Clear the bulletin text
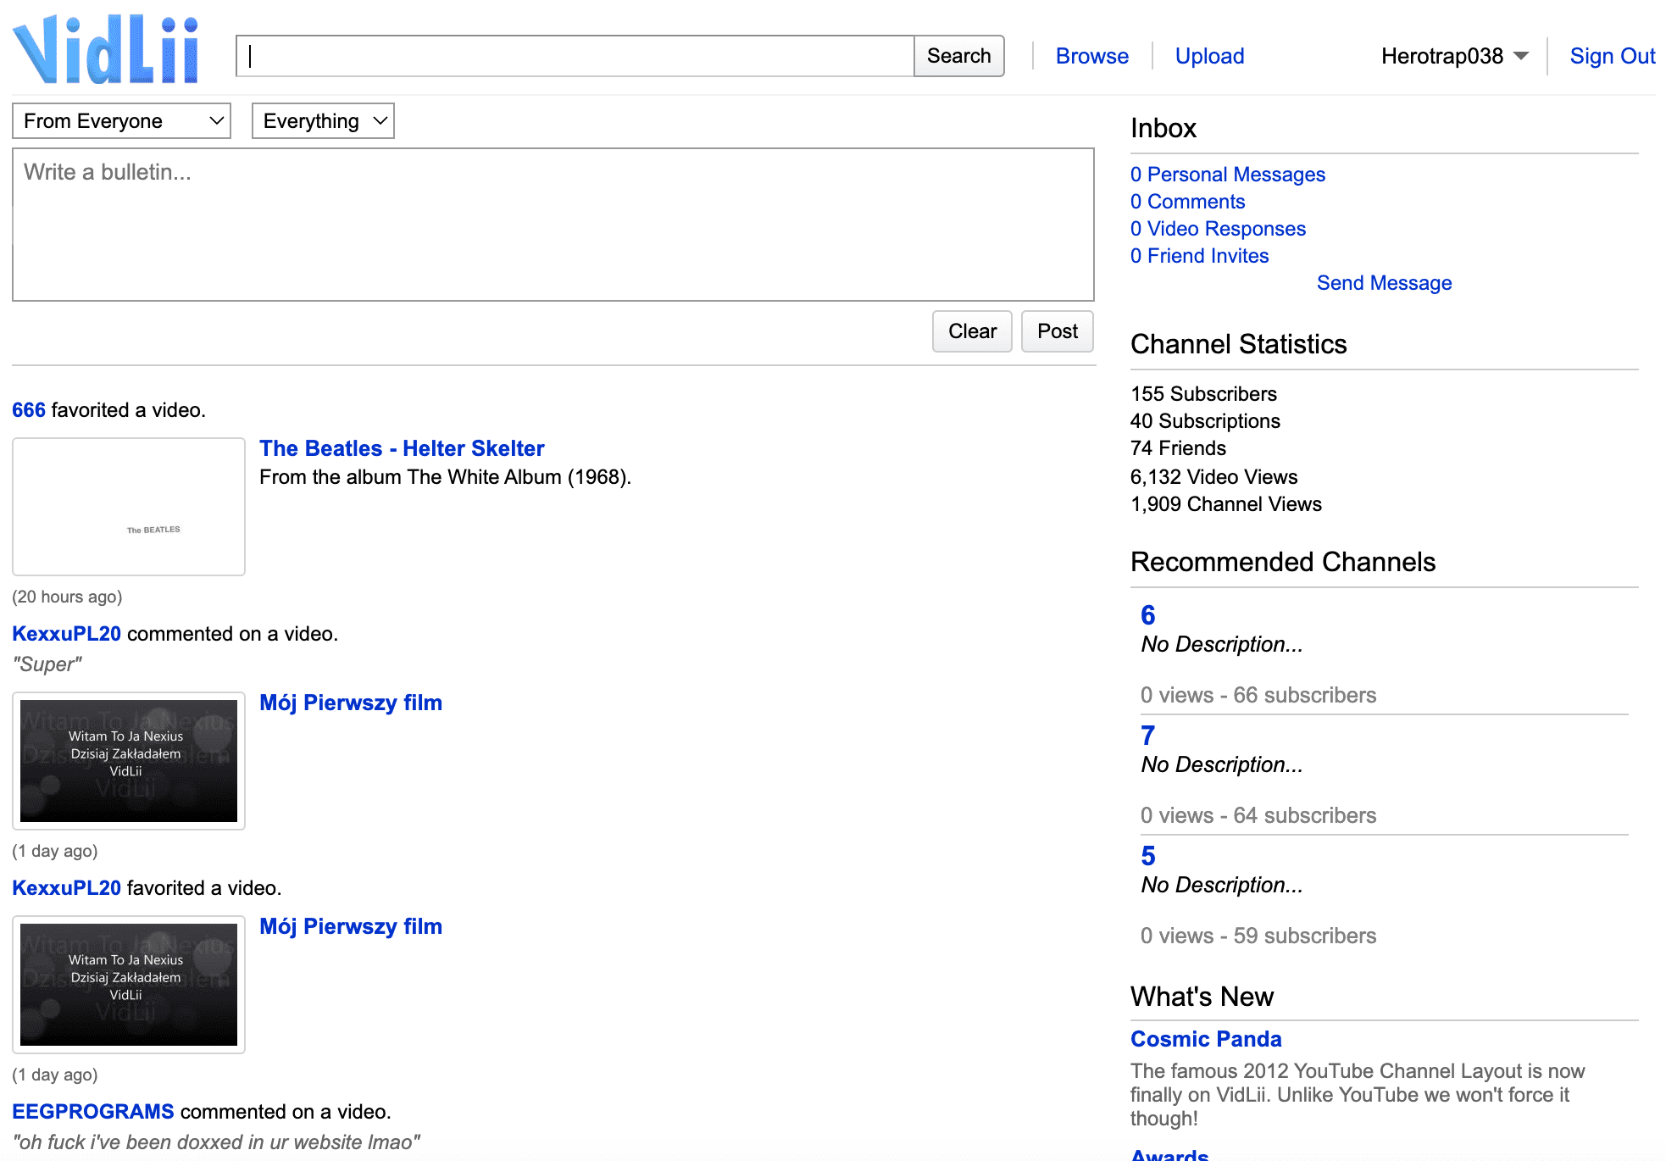1666x1161 pixels. tap(971, 331)
